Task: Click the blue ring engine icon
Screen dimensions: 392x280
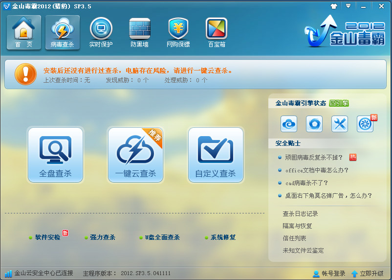Action: pos(314,124)
